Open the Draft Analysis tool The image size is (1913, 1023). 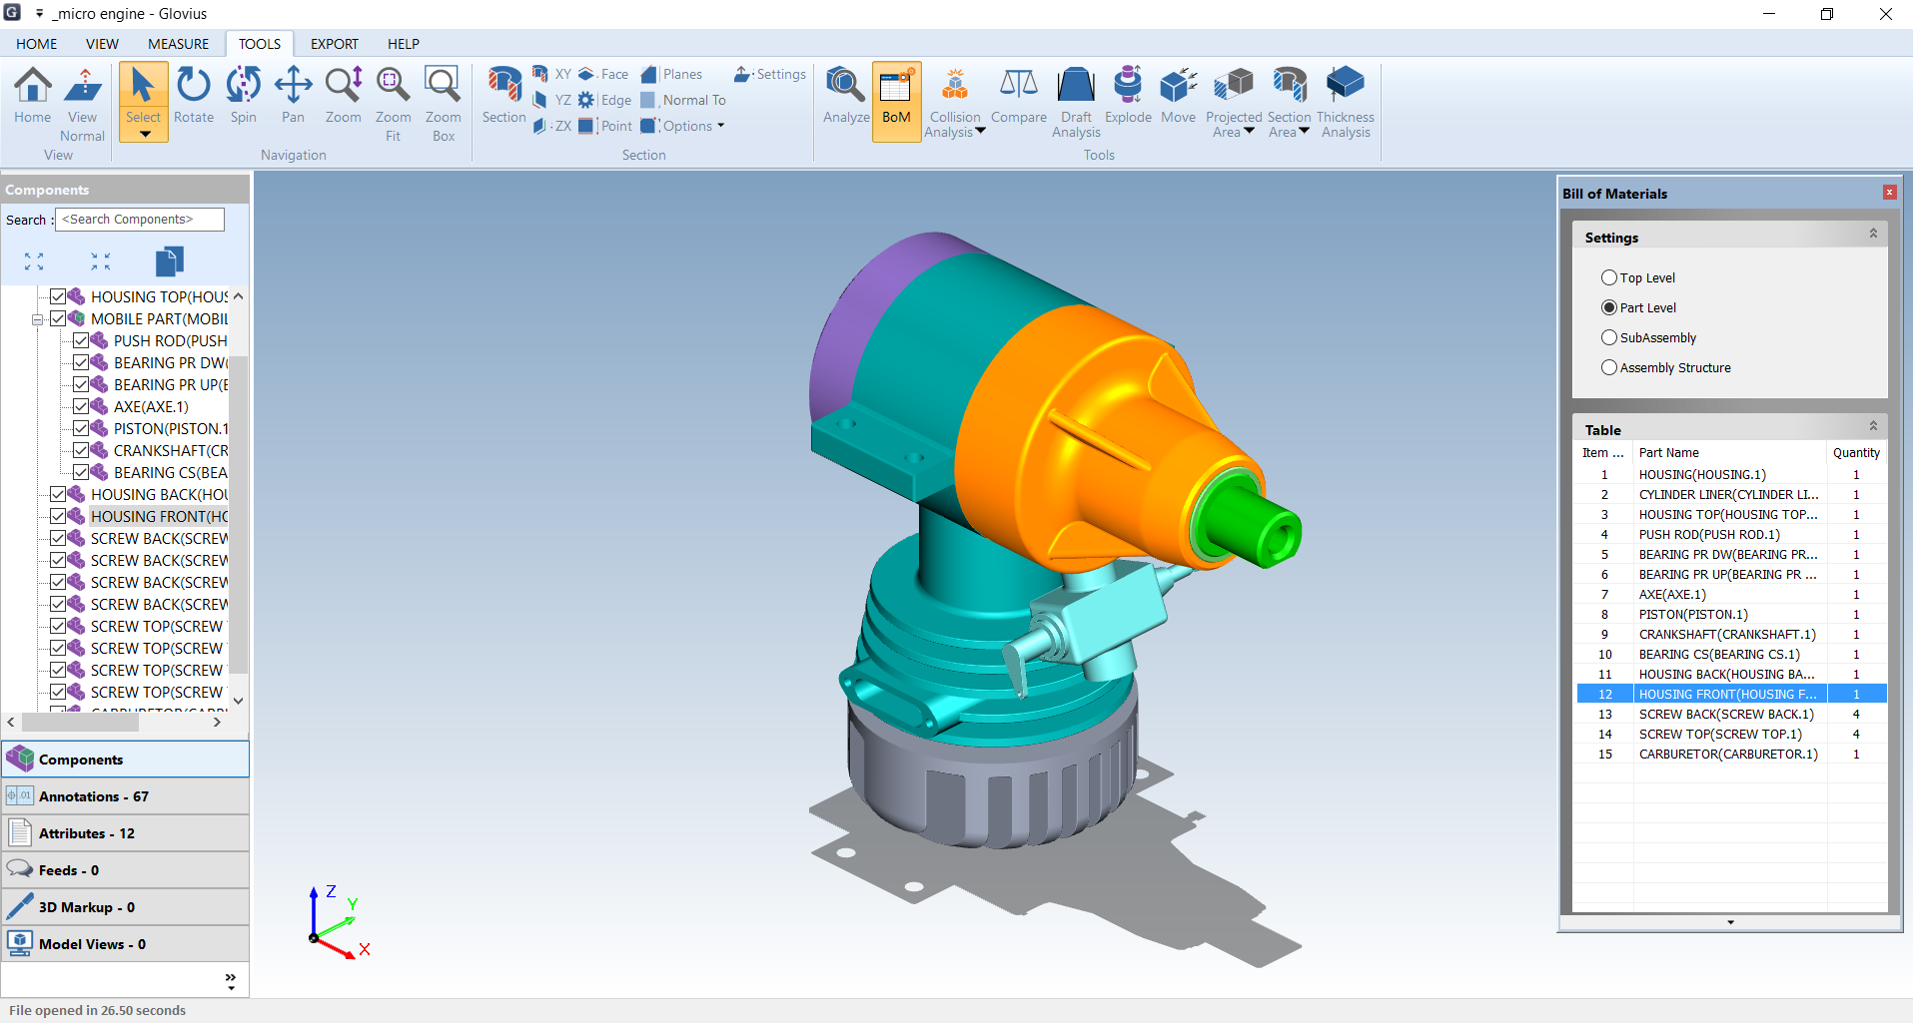point(1075,98)
